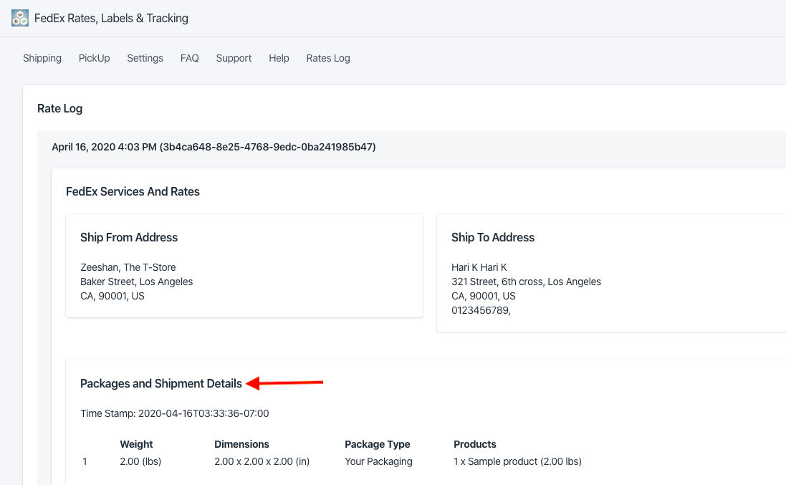786x485 pixels.
Task: Select phone number 0123456789
Action: point(481,310)
